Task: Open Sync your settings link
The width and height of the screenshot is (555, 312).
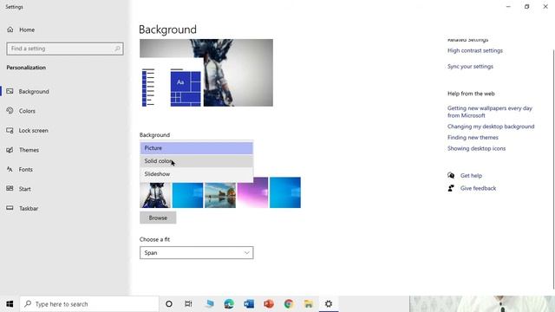Action: point(470,67)
